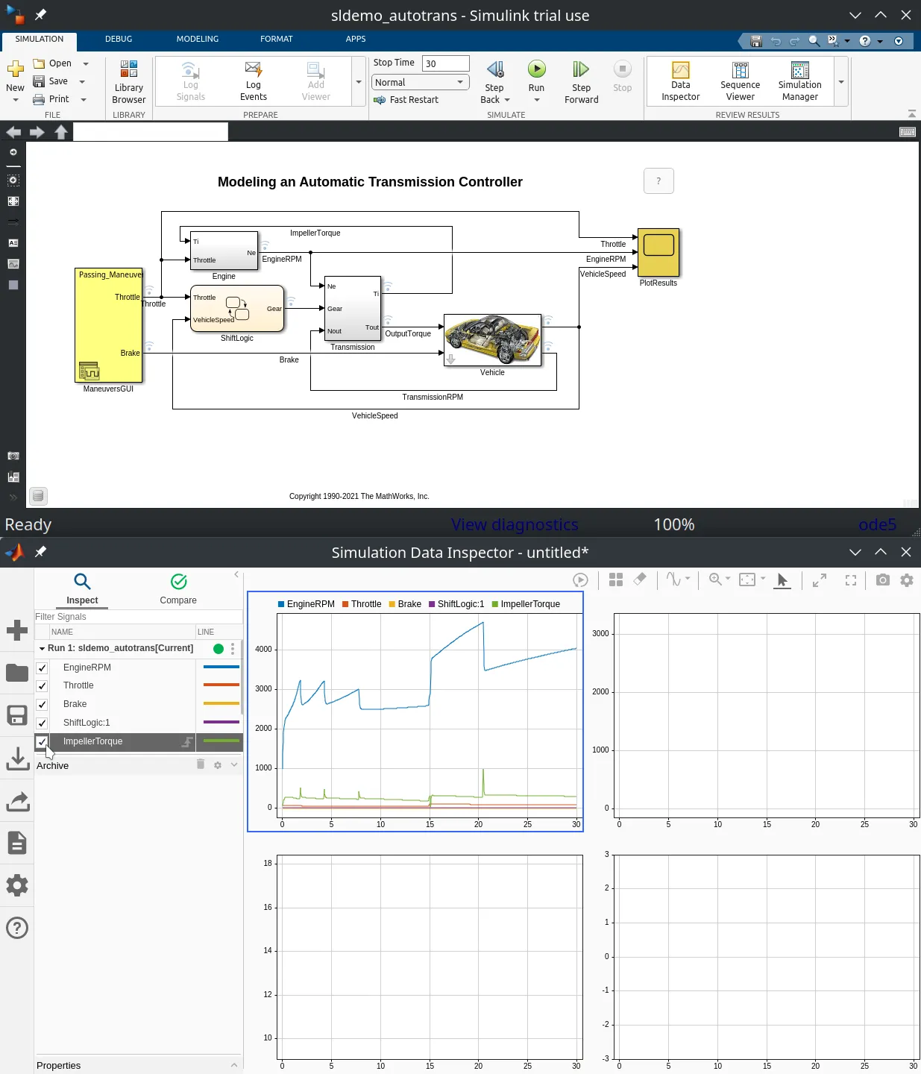Click the help question mark in Simulink toolbar

[x=865, y=41]
